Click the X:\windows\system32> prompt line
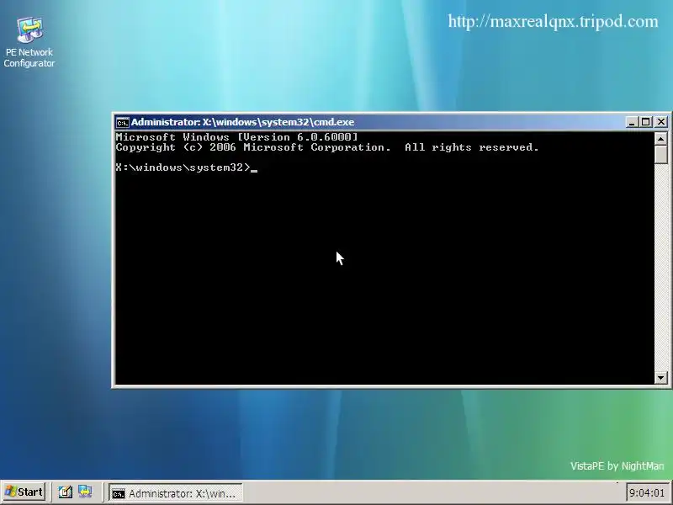The height and width of the screenshot is (505, 673). pos(186,167)
